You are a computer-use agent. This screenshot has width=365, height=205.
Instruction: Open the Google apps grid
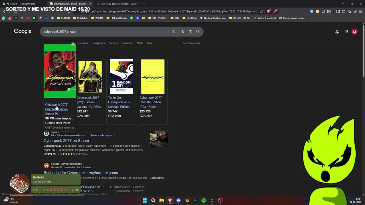pos(346,32)
